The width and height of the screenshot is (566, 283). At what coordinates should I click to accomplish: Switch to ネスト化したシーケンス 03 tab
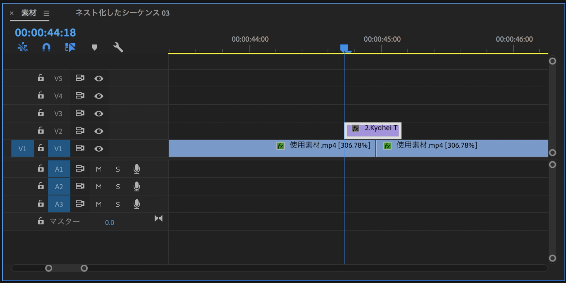(122, 13)
